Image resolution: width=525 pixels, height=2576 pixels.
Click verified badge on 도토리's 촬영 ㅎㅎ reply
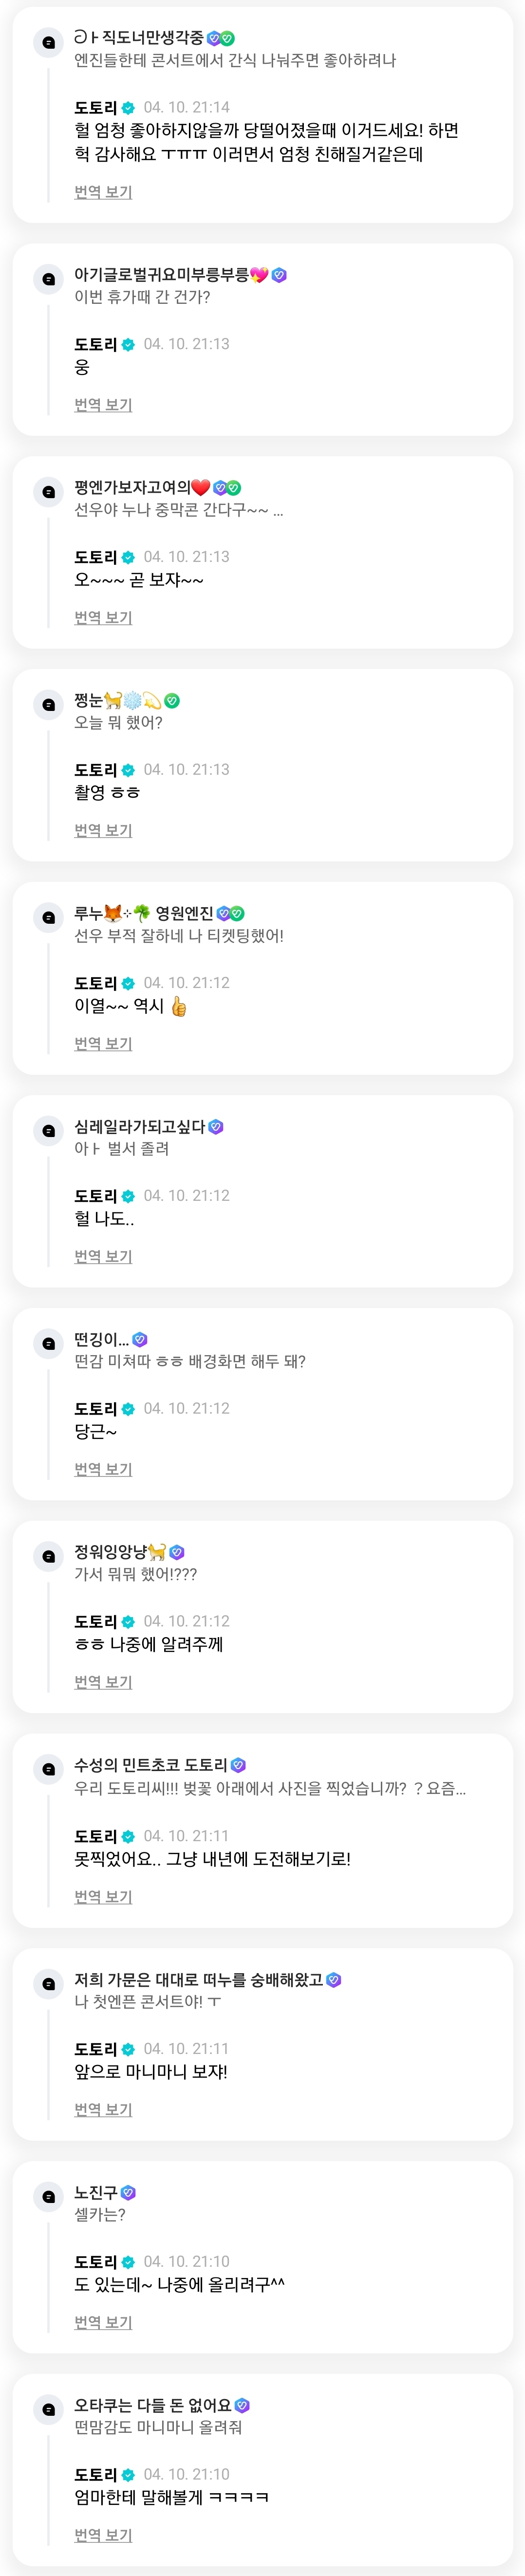tap(128, 771)
